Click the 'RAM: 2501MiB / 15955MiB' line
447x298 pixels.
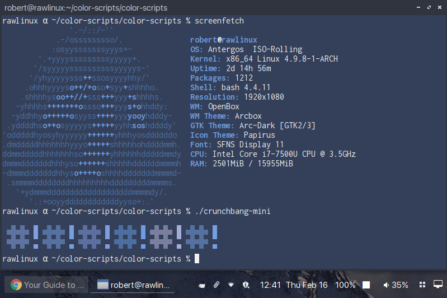(x=242, y=164)
